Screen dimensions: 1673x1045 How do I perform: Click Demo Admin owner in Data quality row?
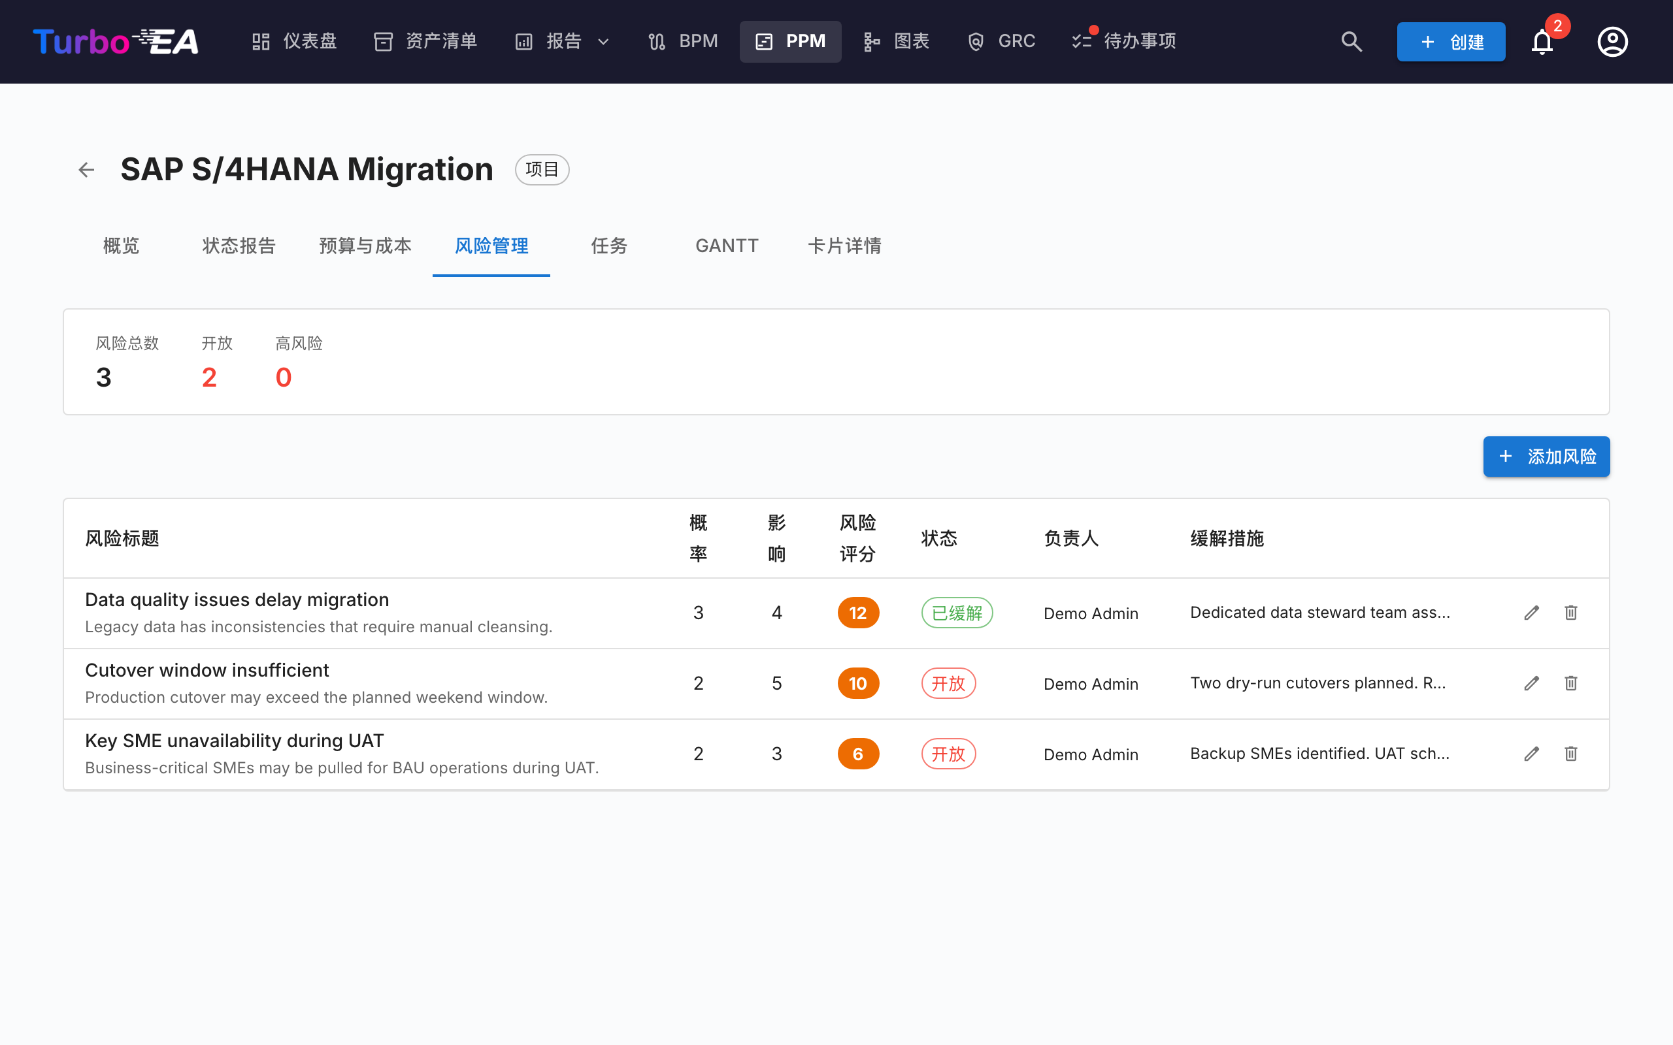tap(1091, 614)
